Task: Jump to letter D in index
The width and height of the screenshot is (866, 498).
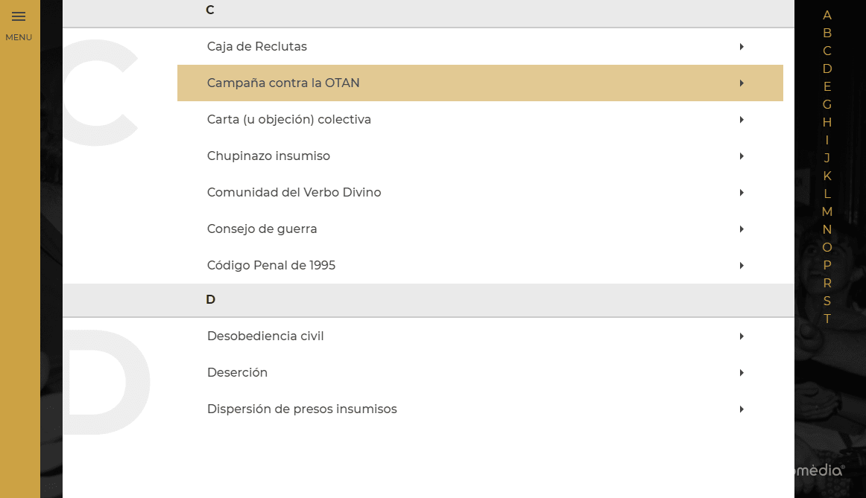Action: 827,69
